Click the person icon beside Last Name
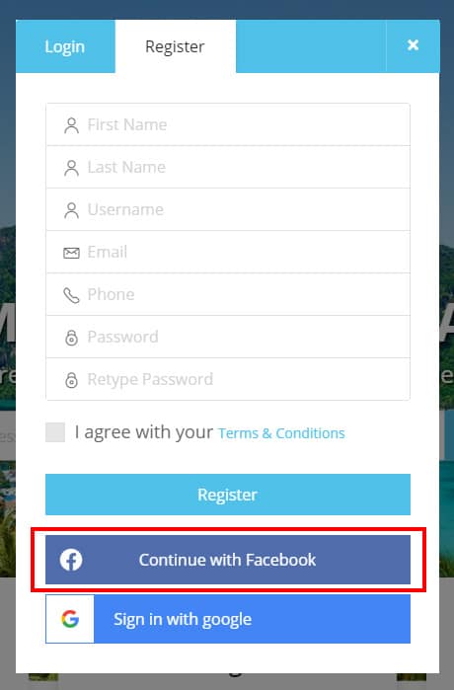Image resolution: width=454 pixels, height=690 pixels. coord(71,168)
